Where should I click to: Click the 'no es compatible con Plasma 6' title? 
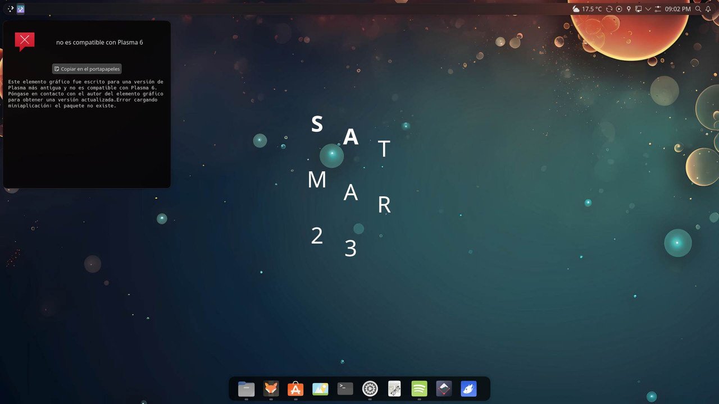coord(99,42)
